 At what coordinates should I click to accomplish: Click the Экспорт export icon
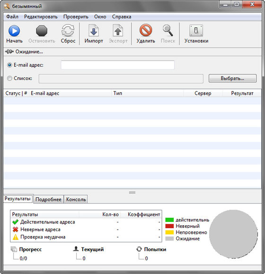[x=118, y=31]
